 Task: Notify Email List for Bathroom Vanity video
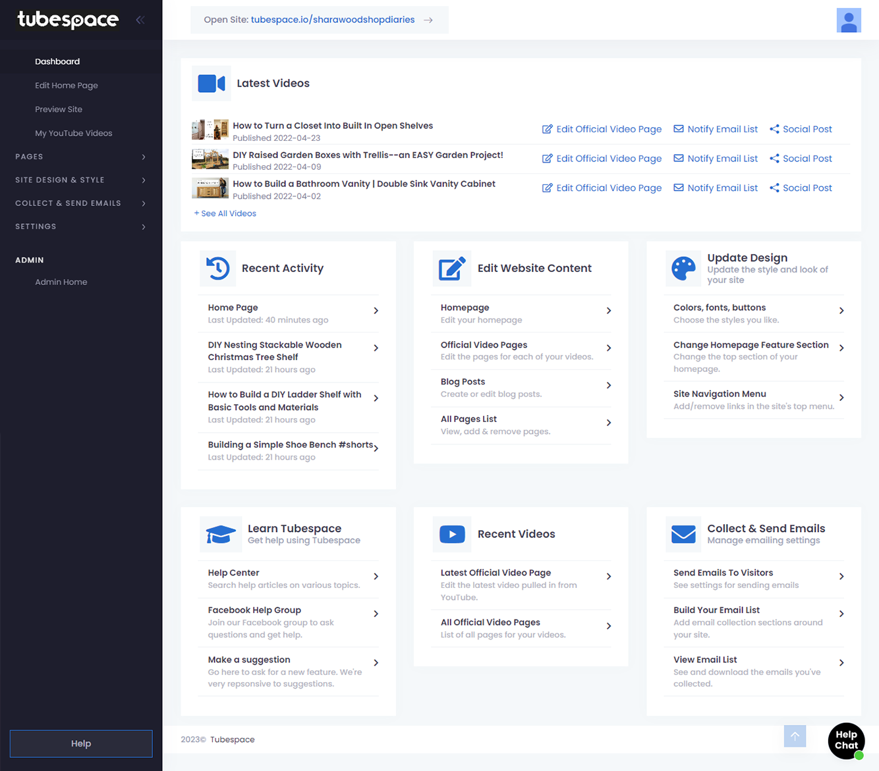[x=716, y=188]
